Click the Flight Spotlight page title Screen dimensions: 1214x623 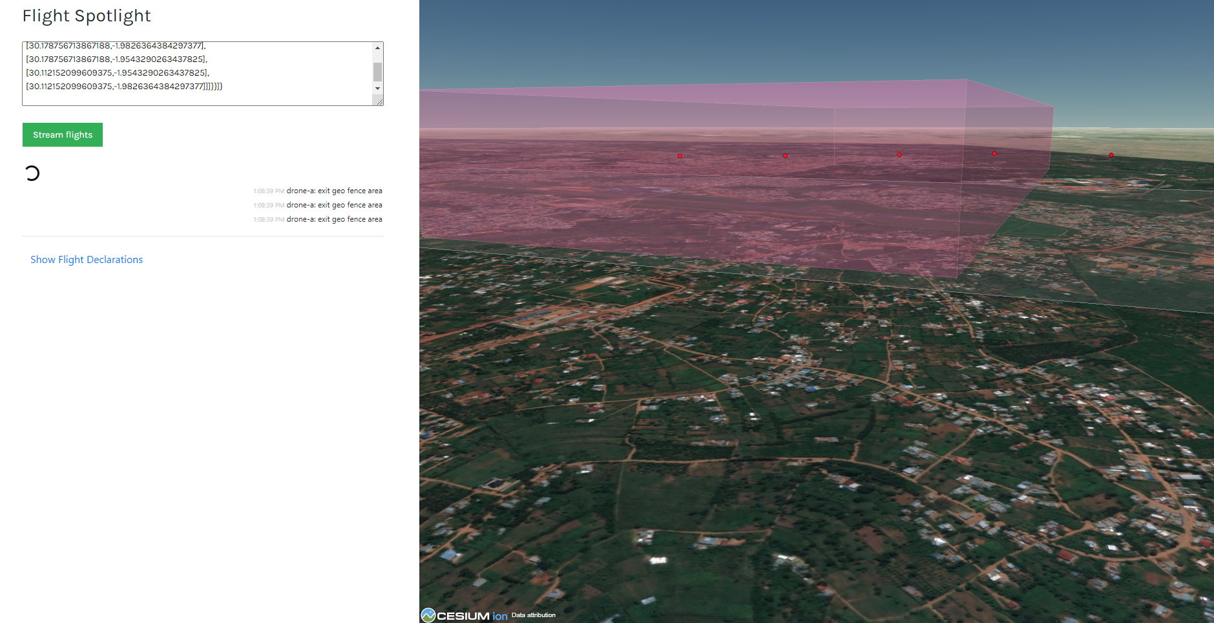pyautogui.click(x=87, y=16)
